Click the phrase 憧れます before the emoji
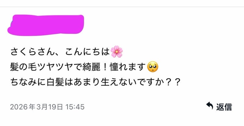Screen dimensions: 244x126 [x=128, y=67]
